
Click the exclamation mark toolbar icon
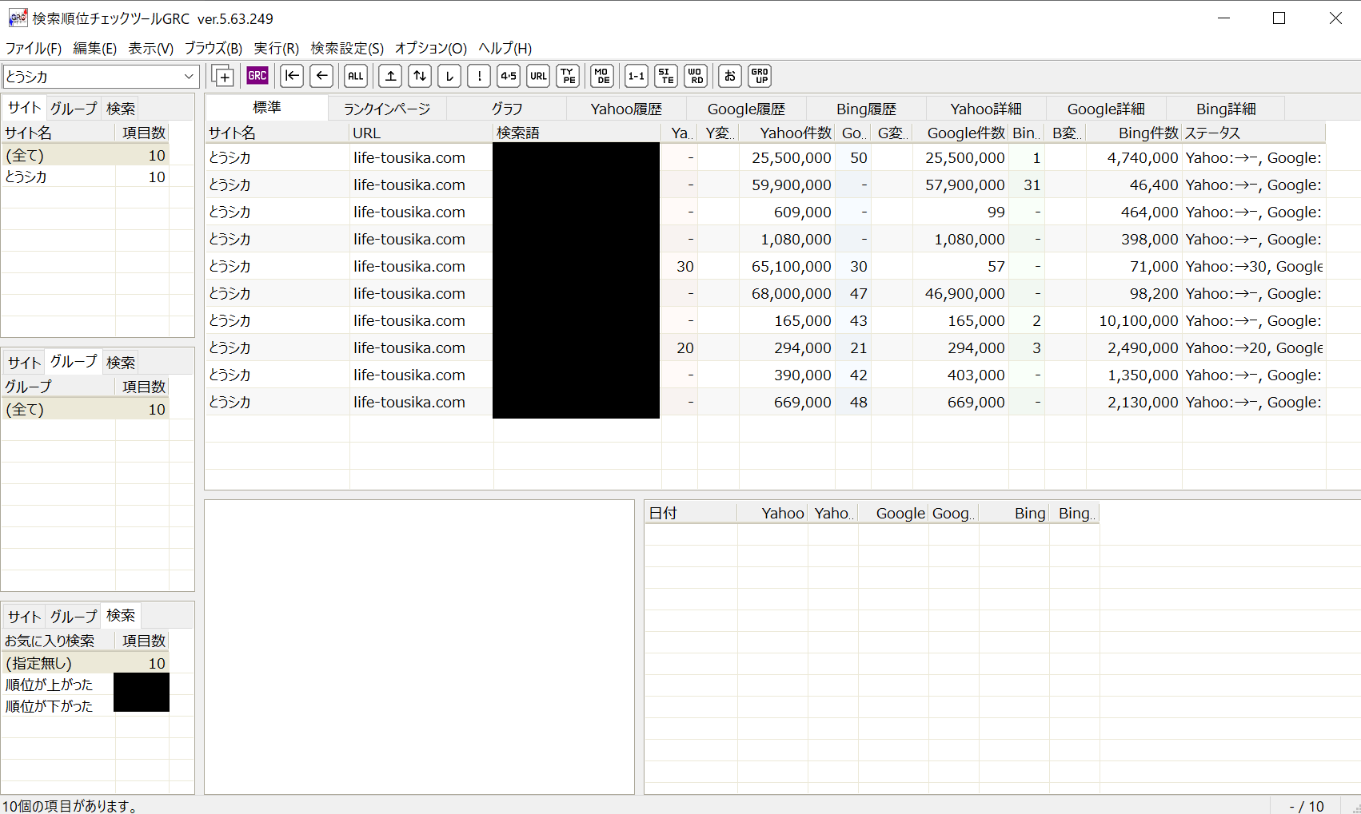(x=479, y=76)
